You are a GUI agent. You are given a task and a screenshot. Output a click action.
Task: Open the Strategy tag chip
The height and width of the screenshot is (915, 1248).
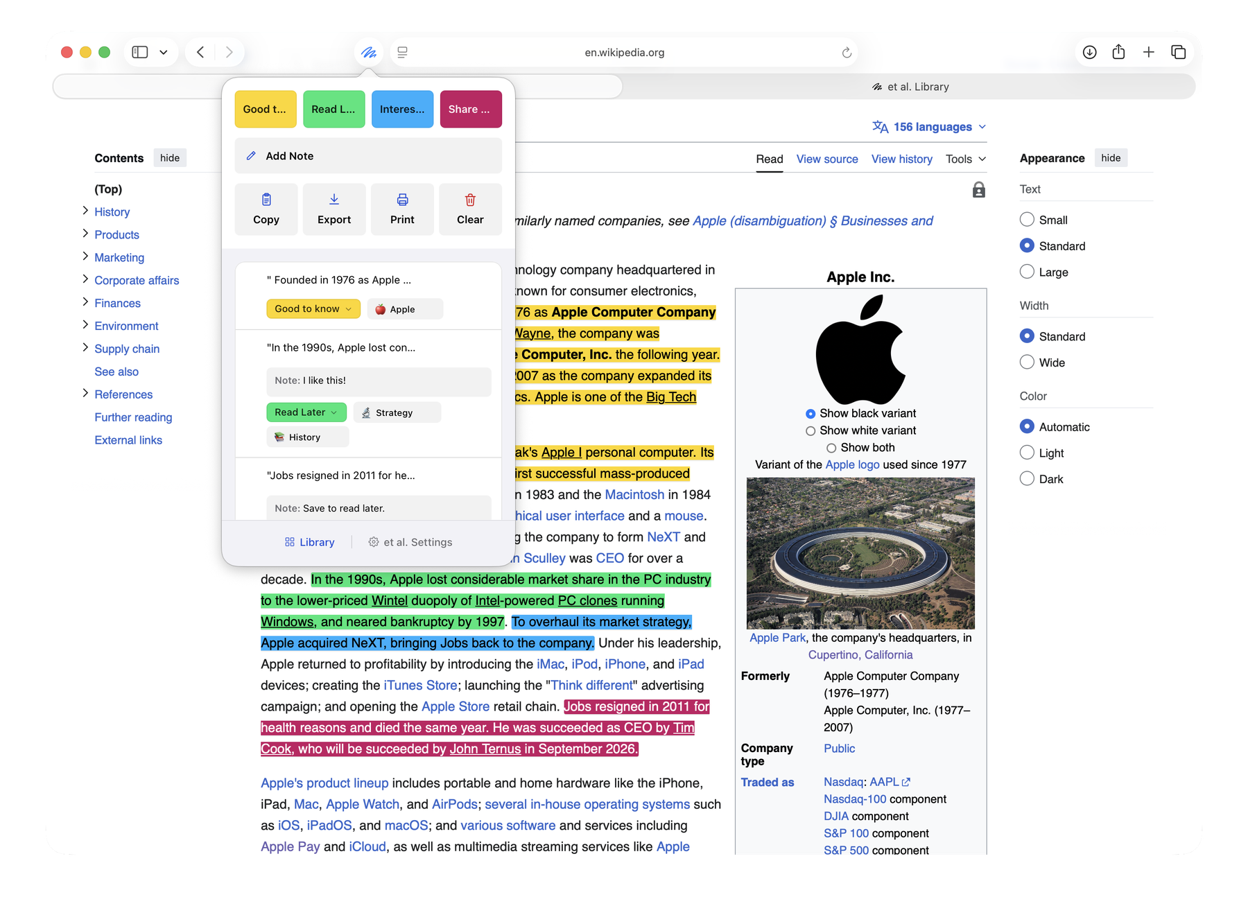(397, 412)
